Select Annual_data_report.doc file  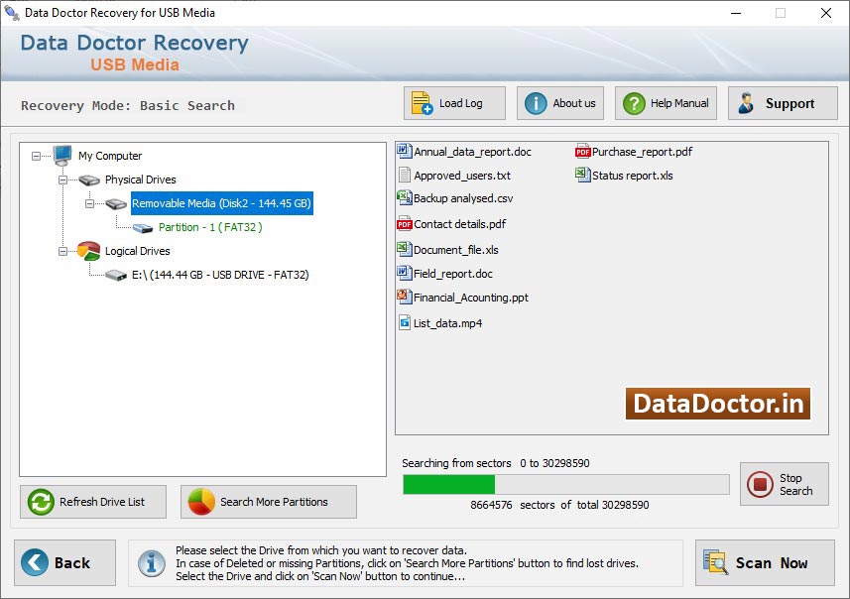coord(472,152)
